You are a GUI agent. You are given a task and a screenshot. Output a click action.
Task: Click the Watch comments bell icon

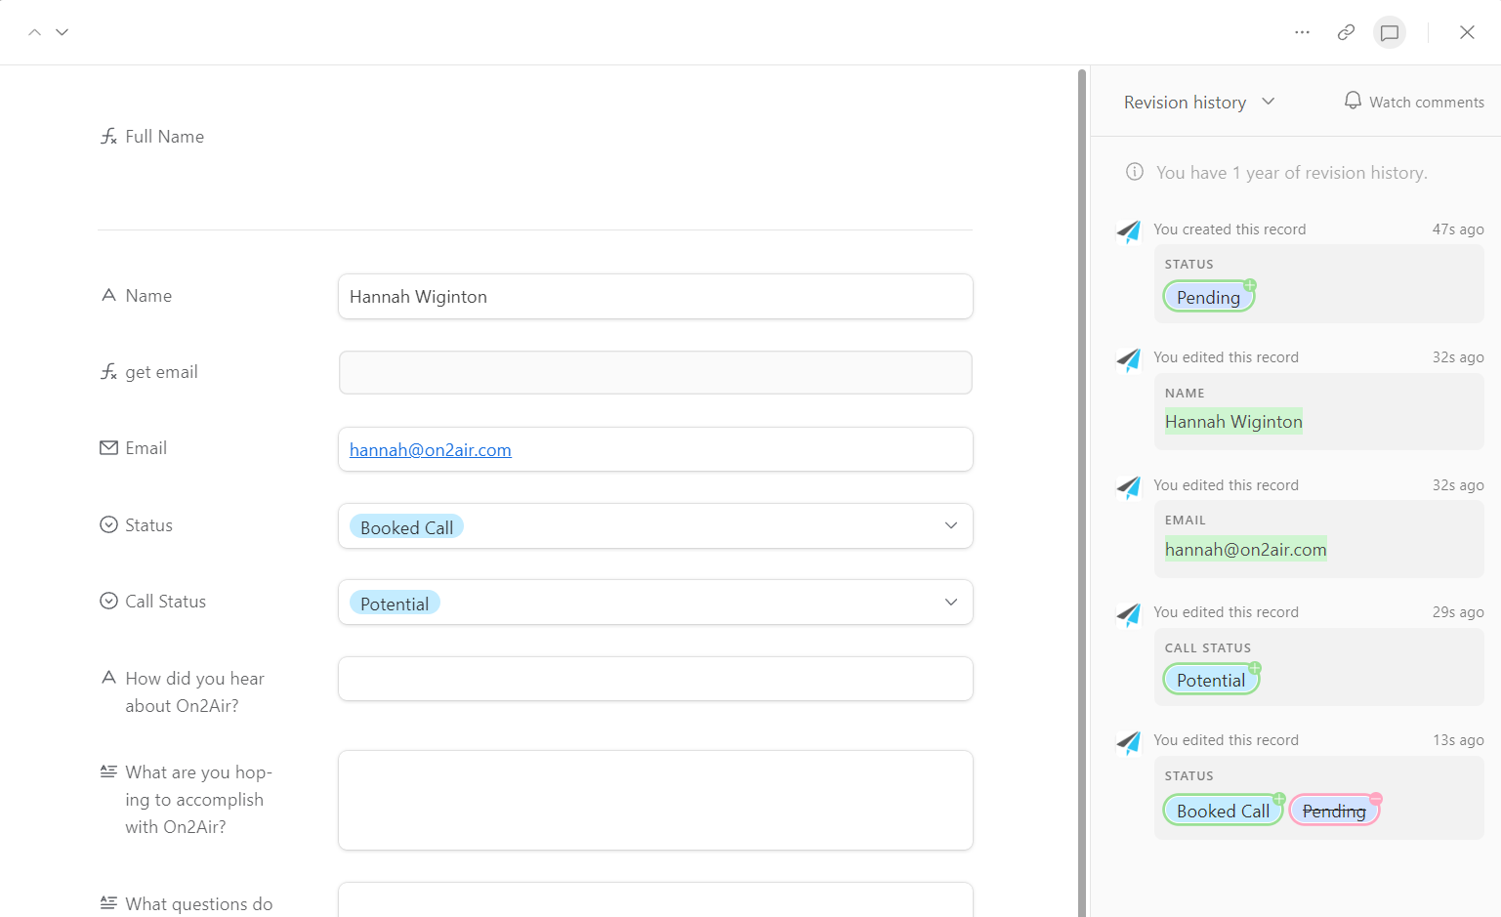coord(1353,100)
